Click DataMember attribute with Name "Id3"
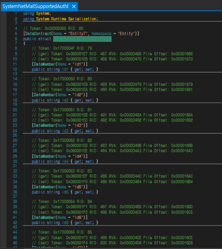 60,125
